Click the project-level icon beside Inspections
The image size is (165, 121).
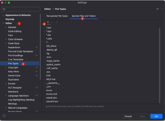pos(37,47)
